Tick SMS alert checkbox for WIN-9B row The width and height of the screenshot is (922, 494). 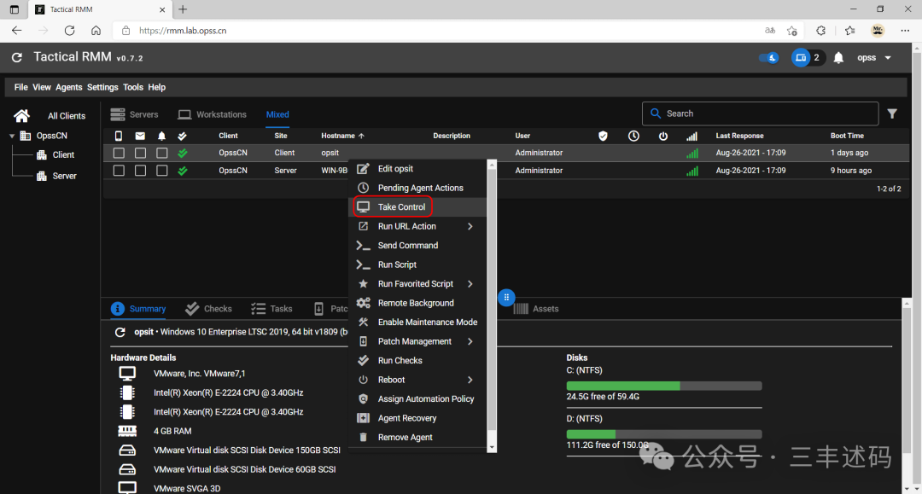[119, 171]
